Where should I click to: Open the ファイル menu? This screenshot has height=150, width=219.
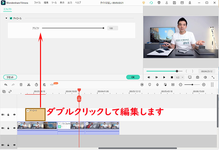(37, 2)
